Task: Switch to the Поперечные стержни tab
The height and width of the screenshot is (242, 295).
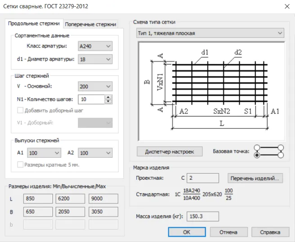Action: tap(90, 24)
